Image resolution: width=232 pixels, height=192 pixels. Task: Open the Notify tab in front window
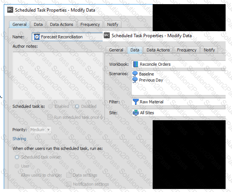(x=209, y=50)
